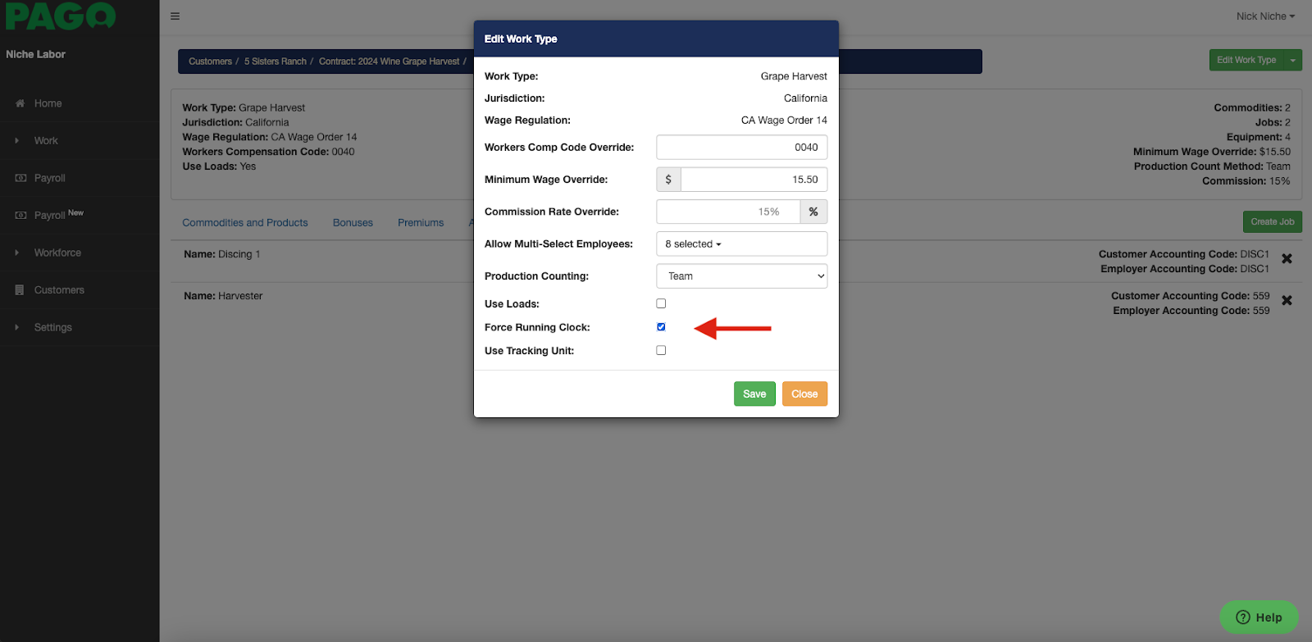Click the hamburger menu icon
Image resolution: width=1312 pixels, height=642 pixels.
coord(175,16)
